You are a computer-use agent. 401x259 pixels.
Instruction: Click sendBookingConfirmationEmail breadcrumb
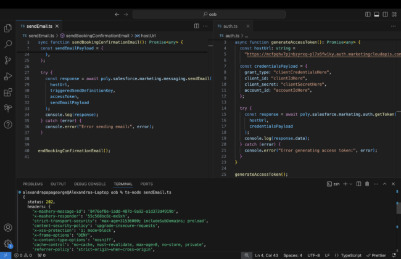[x=94, y=36]
